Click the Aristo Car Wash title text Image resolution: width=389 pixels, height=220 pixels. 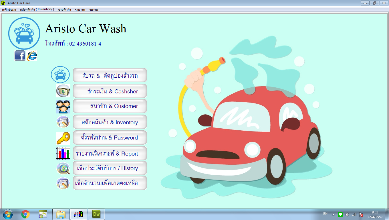(86, 29)
